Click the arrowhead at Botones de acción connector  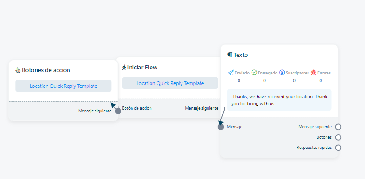(113, 105)
